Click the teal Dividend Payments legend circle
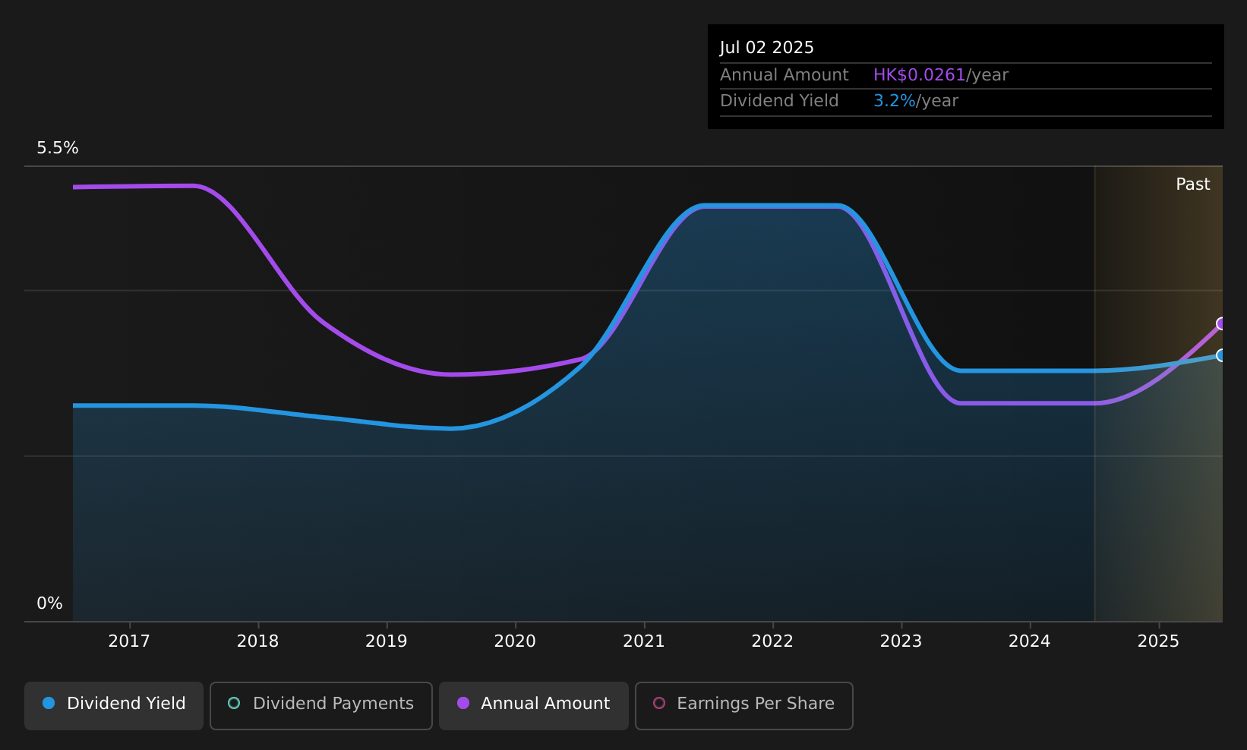 (x=234, y=703)
